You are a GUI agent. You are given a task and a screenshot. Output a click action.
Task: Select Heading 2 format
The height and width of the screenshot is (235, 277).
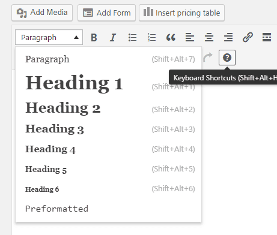click(108, 108)
